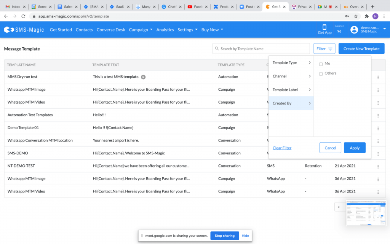This screenshot has width=390, height=244.
Task: Click the Search by Template Name field
Action: coord(261,48)
